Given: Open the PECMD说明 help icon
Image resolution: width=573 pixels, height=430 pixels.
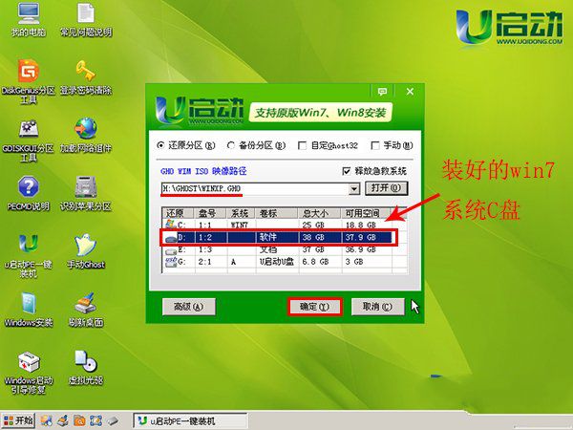Looking at the screenshot, I should coord(29,187).
